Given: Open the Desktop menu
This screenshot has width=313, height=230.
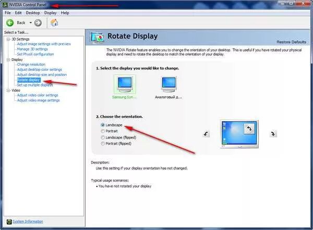Looking at the screenshot, I should (33, 13).
